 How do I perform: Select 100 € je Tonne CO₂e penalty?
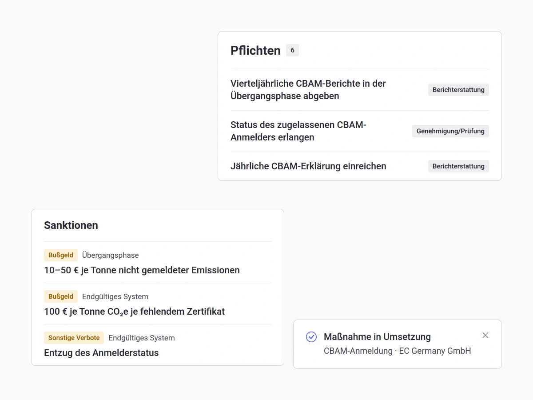[x=134, y=312]
